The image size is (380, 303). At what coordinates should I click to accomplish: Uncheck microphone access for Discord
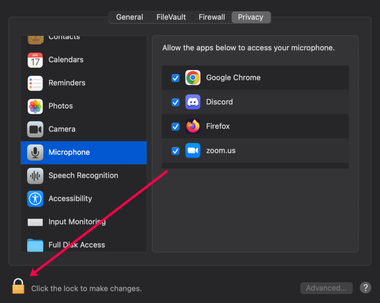[176, 102]
